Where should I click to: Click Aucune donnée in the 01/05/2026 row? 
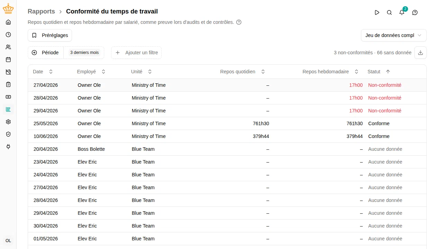tap(385, 239)
